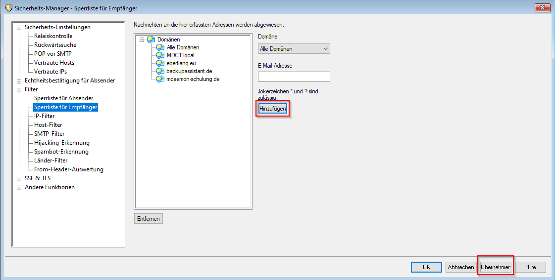Screen dimensions: 555x280
Task: Click the Entfernen button
Action: tap(149, 219)
